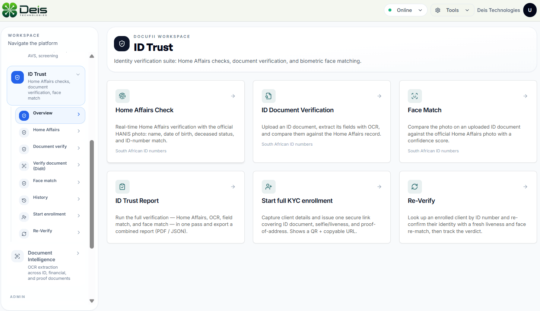Open the Re-Verify card title
The image size is (540, 311).
point(421,201)
